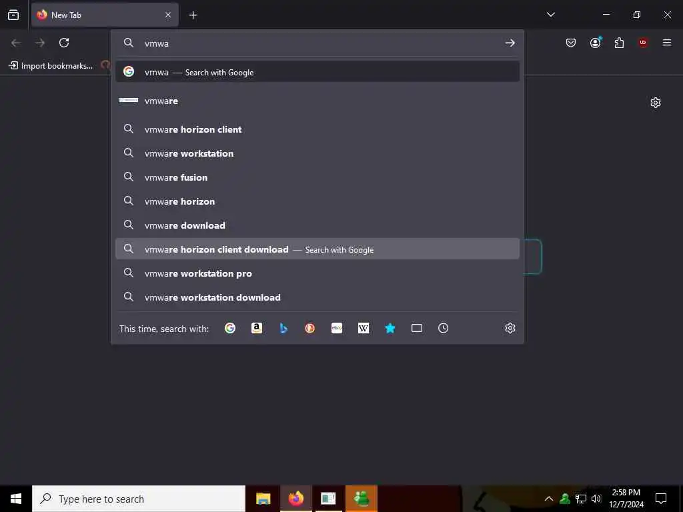Select vmware download suggestion
The width and height of the screenshot is (683, 512).
(x=317, y=225)
